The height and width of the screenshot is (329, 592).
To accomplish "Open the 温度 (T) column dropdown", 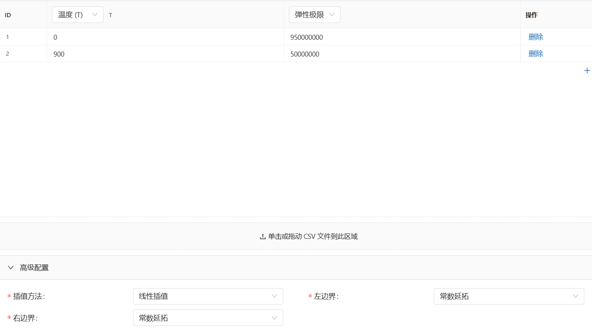I will (78, 15).
